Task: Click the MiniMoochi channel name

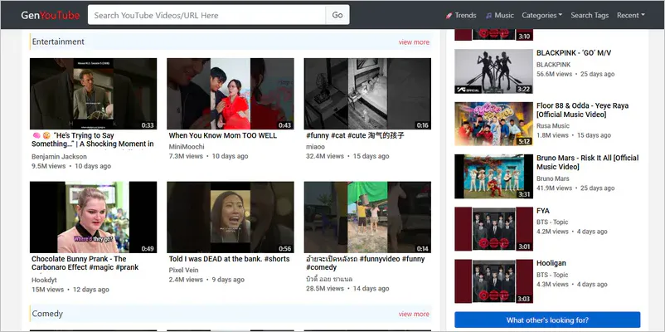Action: [187, 146]
